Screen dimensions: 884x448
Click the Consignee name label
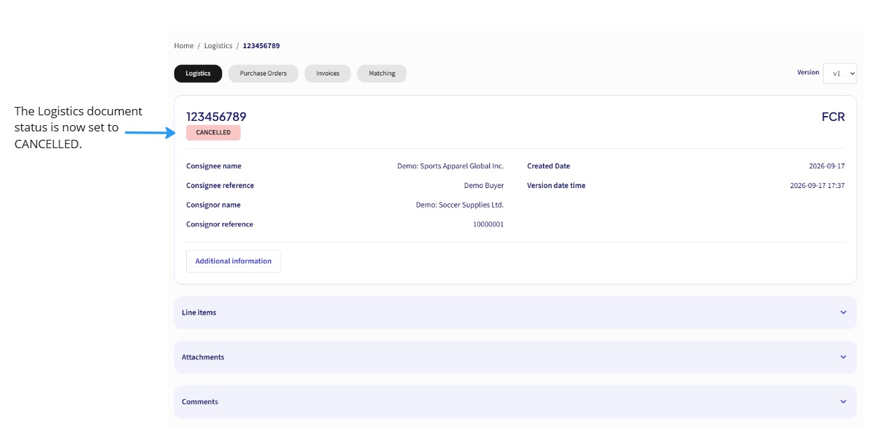[x=213, y=166]
